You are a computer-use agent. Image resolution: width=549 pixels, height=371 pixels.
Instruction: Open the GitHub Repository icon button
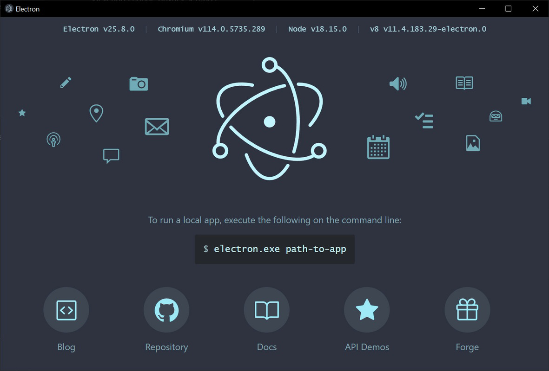[x=167, y=310]
